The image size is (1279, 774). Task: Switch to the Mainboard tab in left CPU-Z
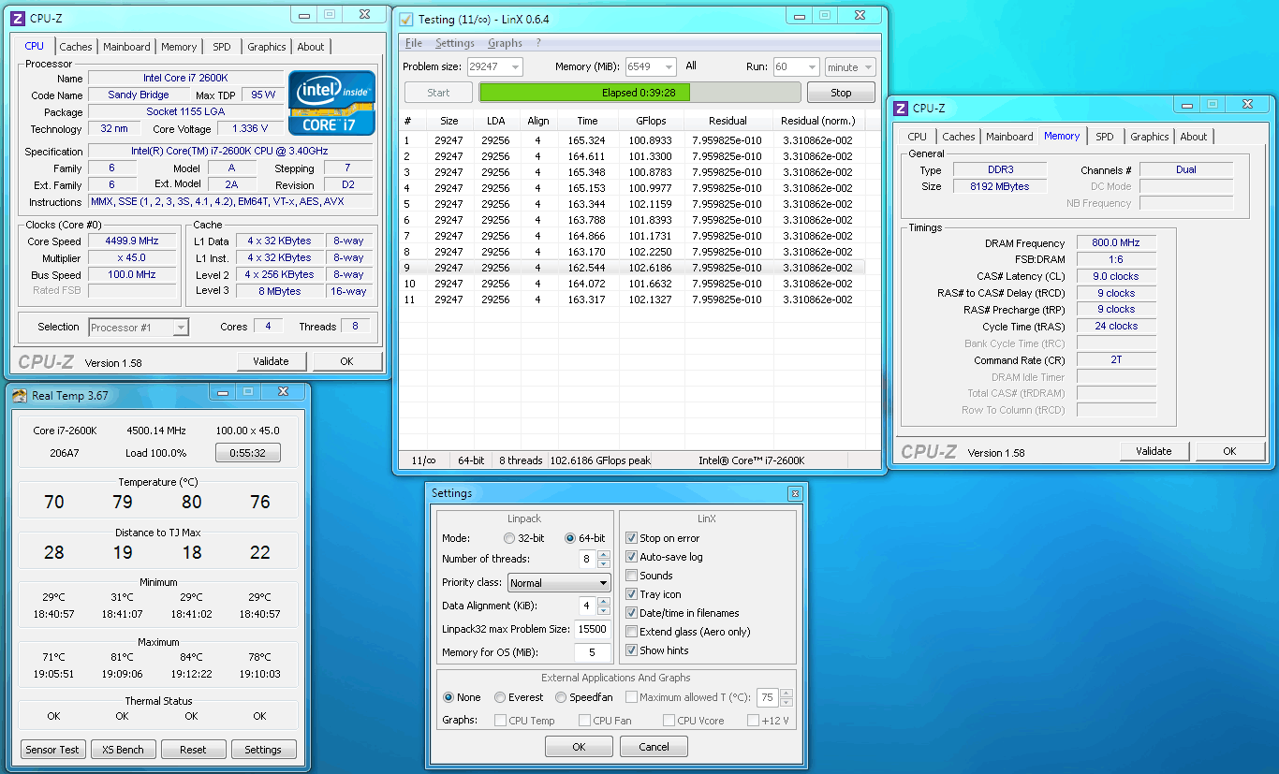[x=126, y=47]
